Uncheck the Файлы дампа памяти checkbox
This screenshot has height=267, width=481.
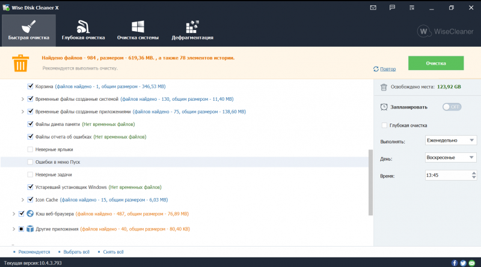pos(30,124)
